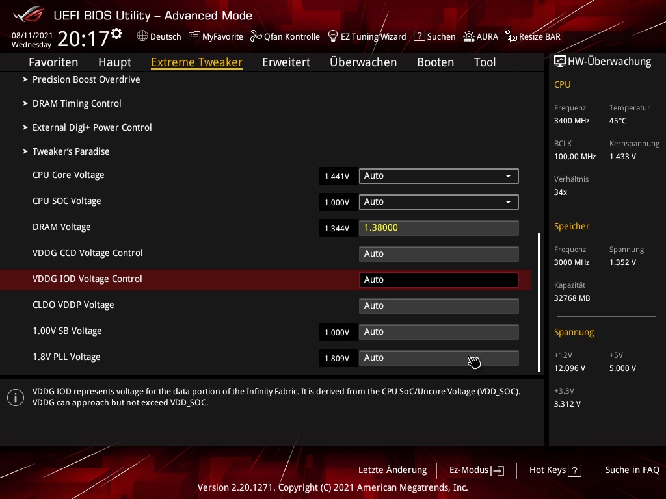Expand Precision Boost Overdrive submenu
The image size is (666, 499).
point(87,79)
